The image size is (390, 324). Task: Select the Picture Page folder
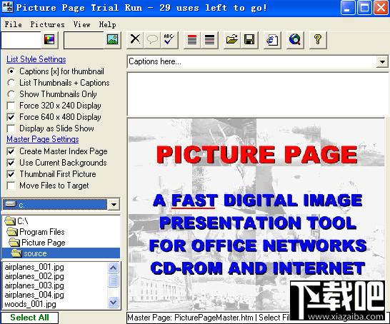[37, 243]
